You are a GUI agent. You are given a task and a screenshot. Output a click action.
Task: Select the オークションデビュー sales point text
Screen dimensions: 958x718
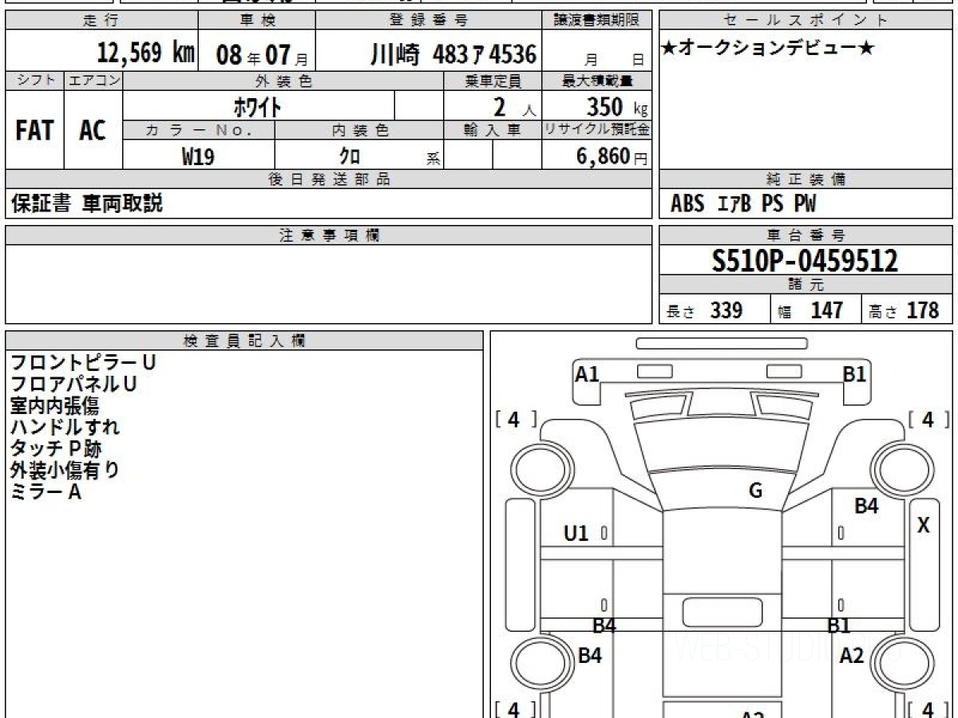point(767,49)
